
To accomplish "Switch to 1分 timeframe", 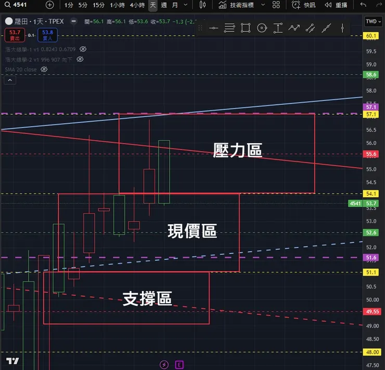I will pyautogui.click(x=69, y=5).
